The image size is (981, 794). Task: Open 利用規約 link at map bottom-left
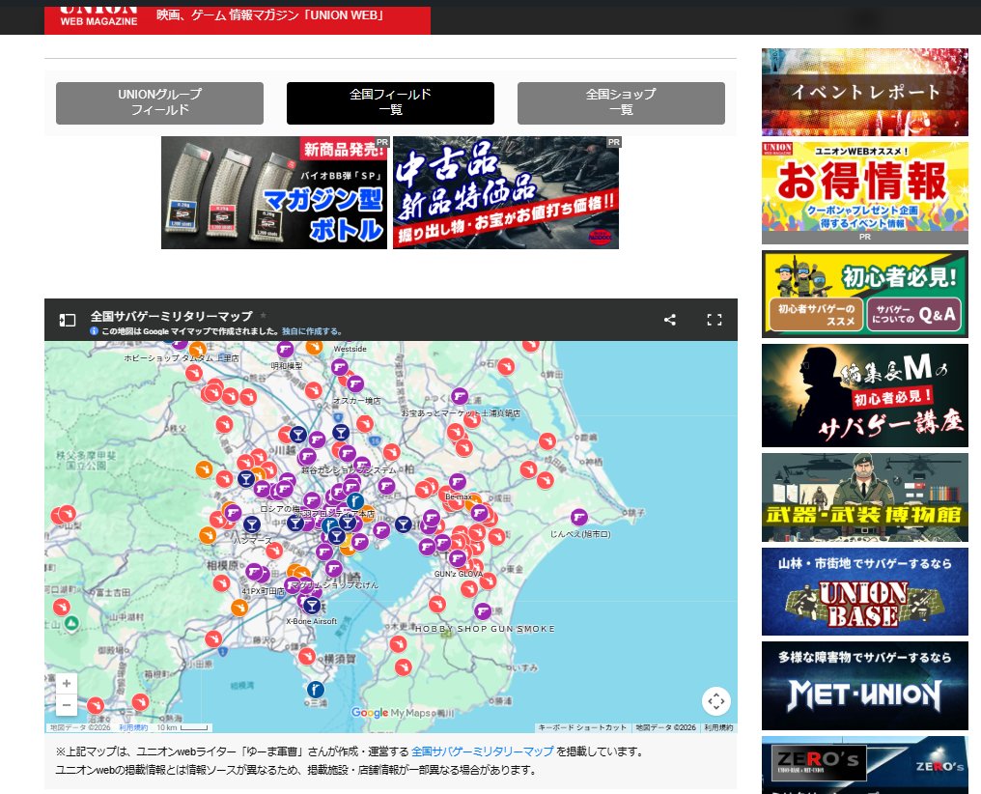133,727
